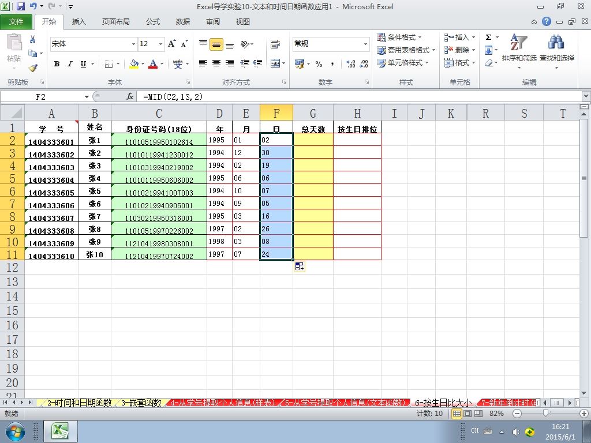Screen dimensions: 591x443
Task: Open number format dropdown 常规
Action: click(365, 44)
